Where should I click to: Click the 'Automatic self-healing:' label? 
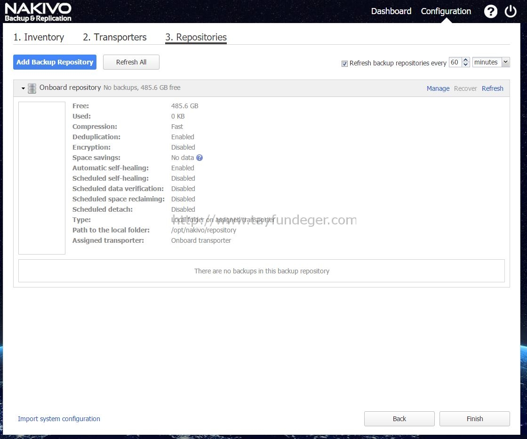[110, 168]
